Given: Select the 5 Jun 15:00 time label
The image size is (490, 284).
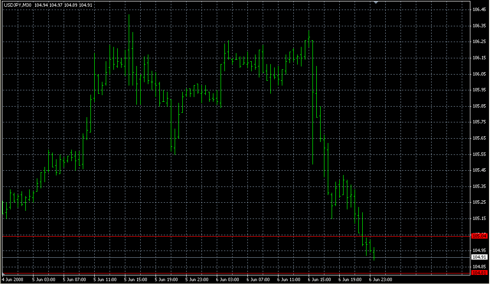Looking at the screenshot, I should [x=136, y=279].
